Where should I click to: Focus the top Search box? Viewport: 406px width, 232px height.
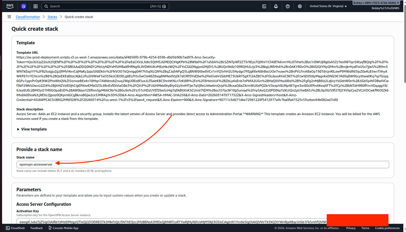click(99, 6)
